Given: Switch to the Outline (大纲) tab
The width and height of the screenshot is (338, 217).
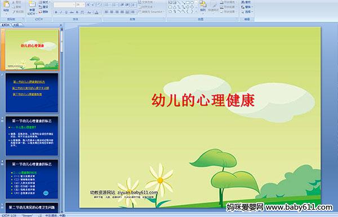Looking at the screenshot, I should point(16,25).
